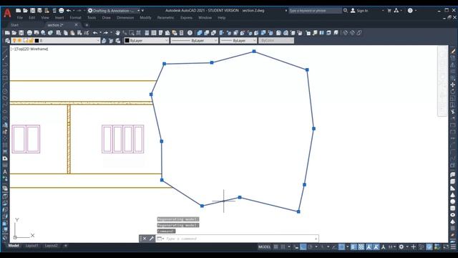Expand the object snap settings arrow
This screenshot has width=458, height=258.
point(347,247)
